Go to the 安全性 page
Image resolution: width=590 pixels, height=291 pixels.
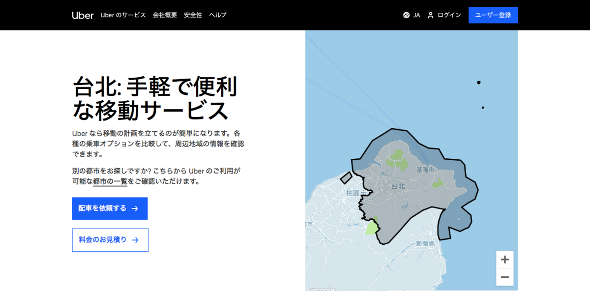tap(193, 15)
